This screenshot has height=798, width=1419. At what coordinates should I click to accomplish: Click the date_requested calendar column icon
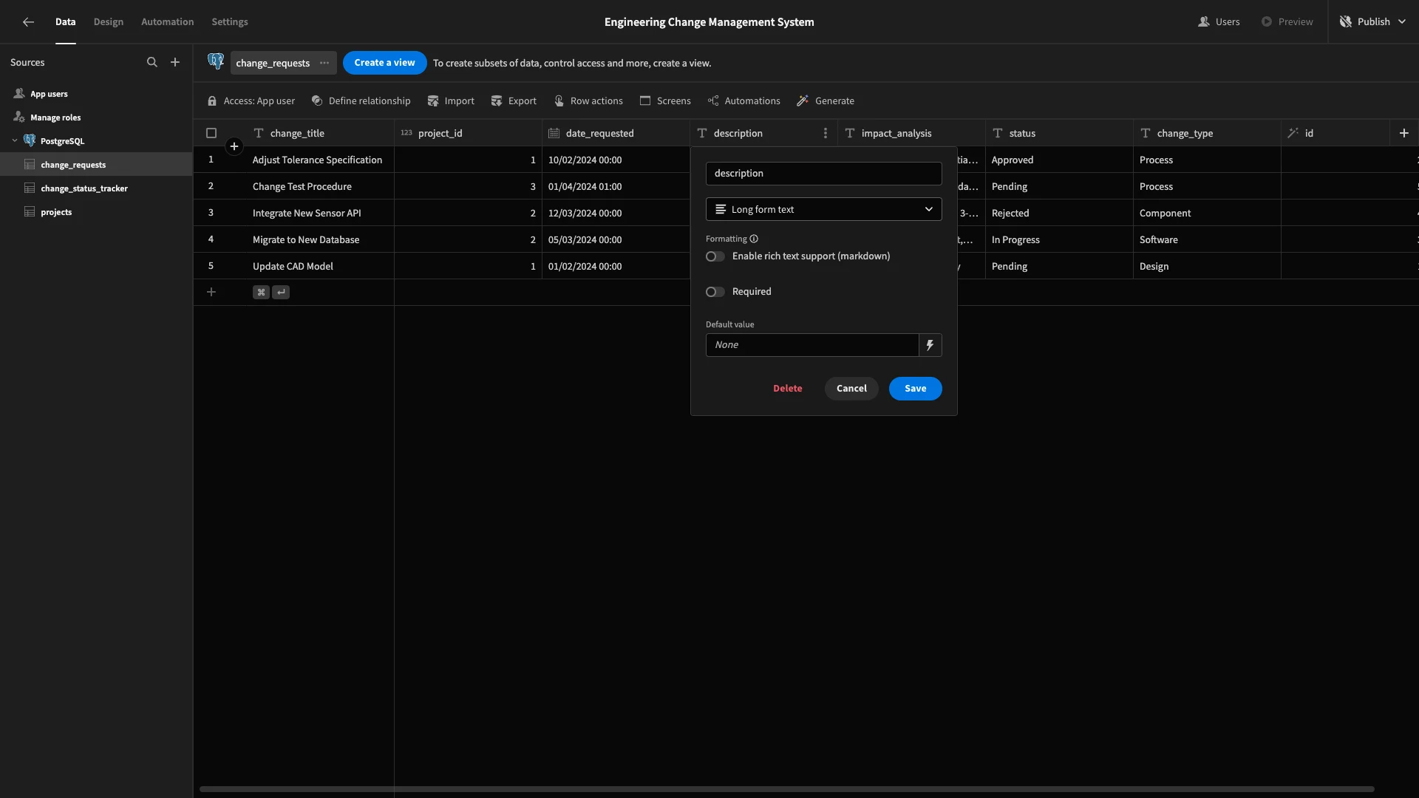click(554, 134)
